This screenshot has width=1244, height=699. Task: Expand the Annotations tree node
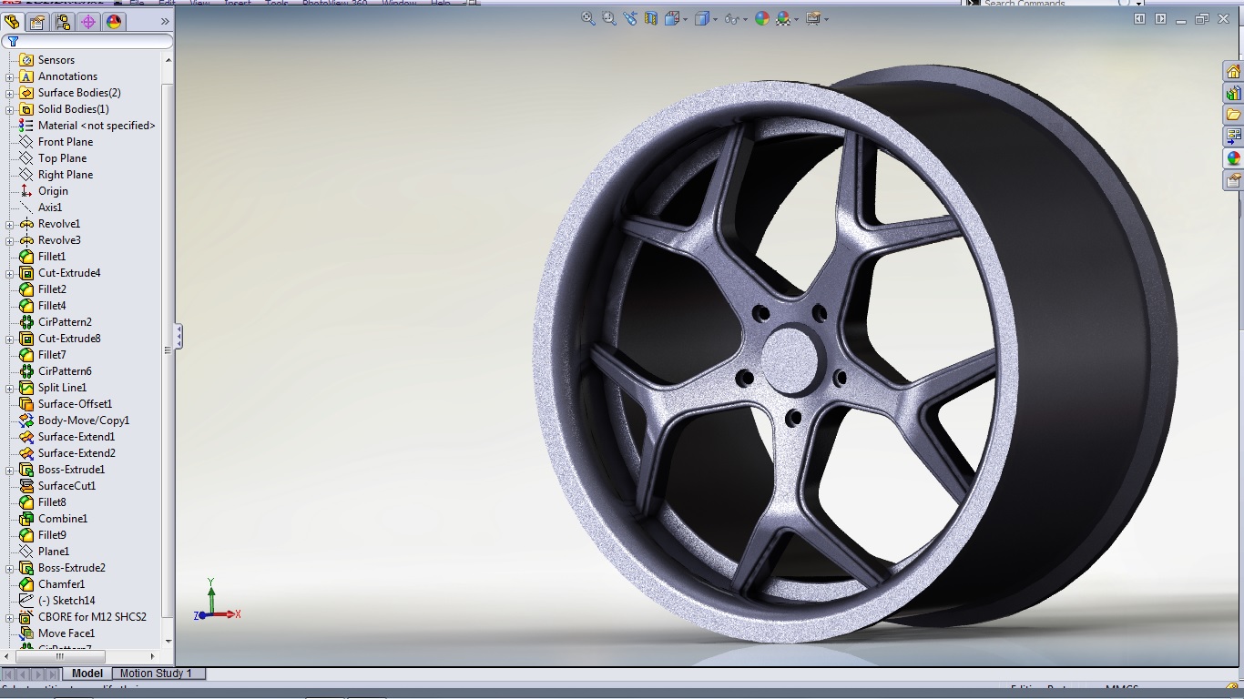9,76
